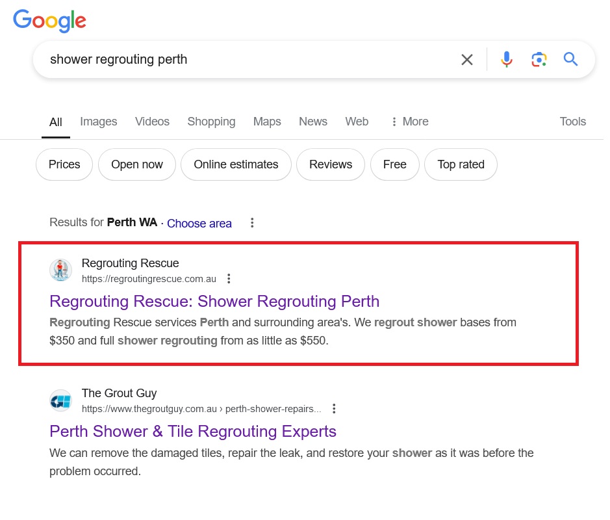Image resolution: width=610 pixels, height=520 pixels.
Task: Click the Regrouting Rescue site name
Action: pyautogui.click(x=131, y=263)
